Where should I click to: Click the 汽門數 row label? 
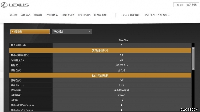tap(14, 100)
